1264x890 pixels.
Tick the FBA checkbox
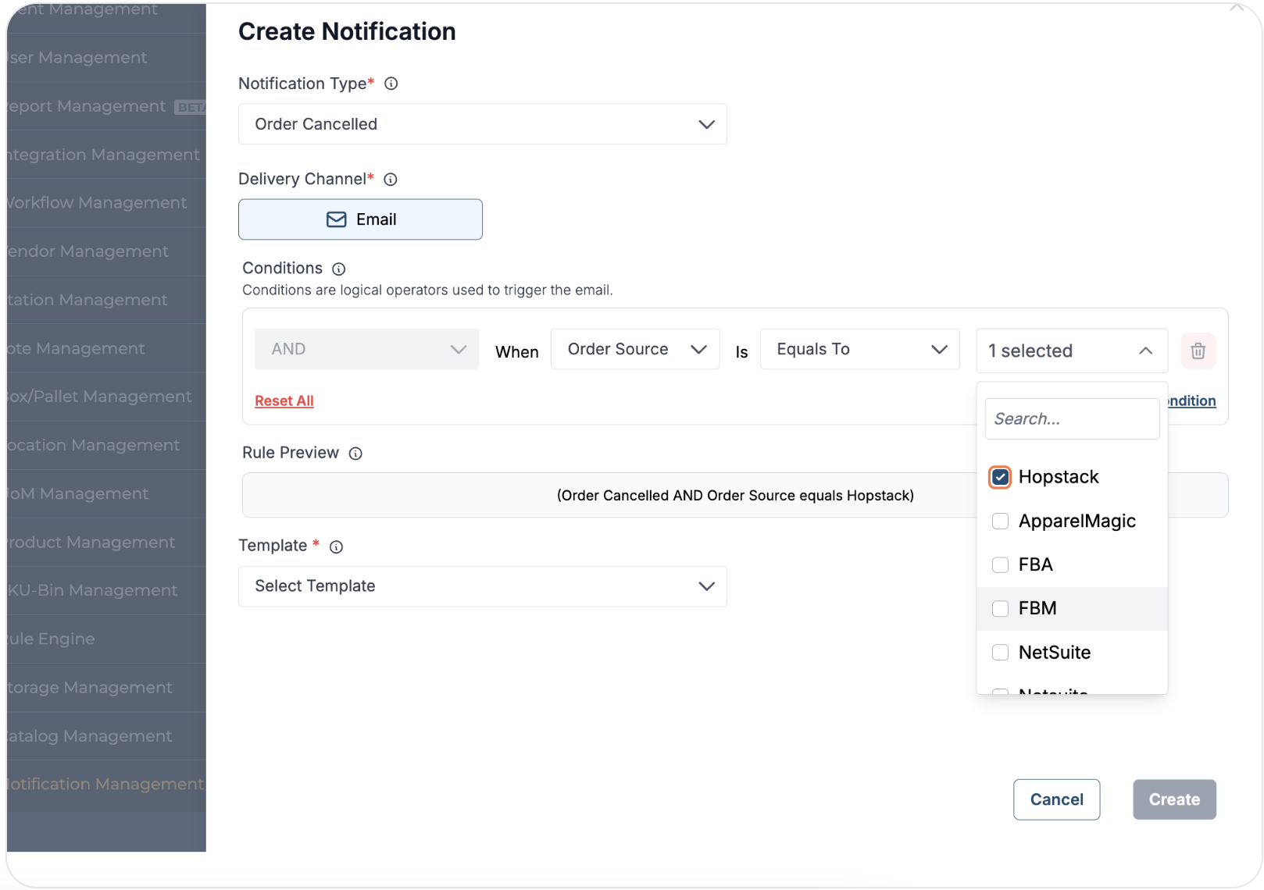[x=1000, y=565]
